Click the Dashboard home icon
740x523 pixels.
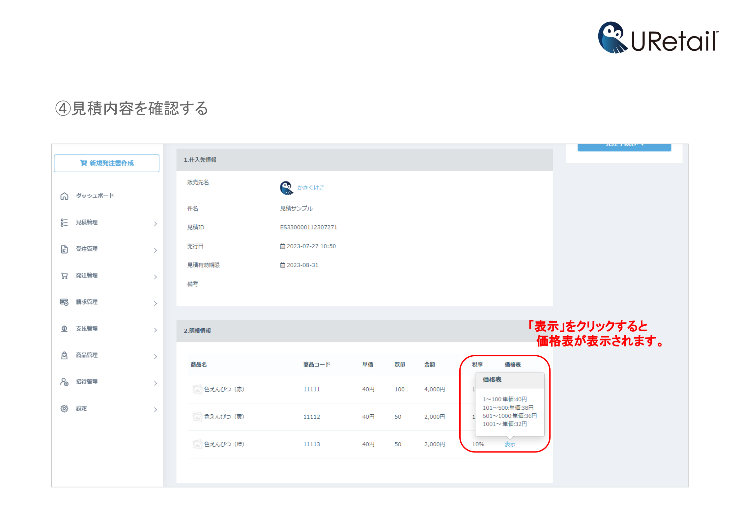pyautogui.click(x=64, y=196)
